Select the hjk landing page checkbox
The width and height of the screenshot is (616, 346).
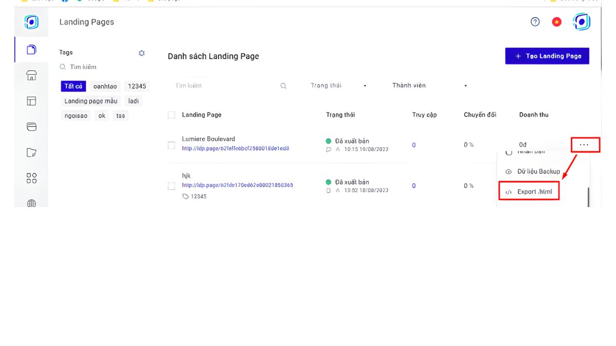171,186
